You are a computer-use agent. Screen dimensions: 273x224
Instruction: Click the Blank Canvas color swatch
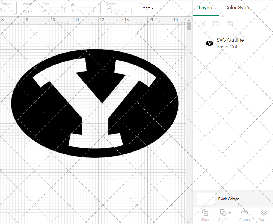pos(206,199)
